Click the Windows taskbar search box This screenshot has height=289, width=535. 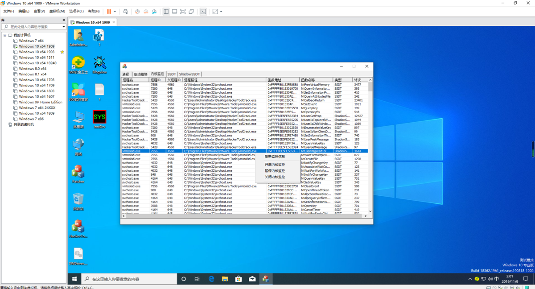pos(129,279)
